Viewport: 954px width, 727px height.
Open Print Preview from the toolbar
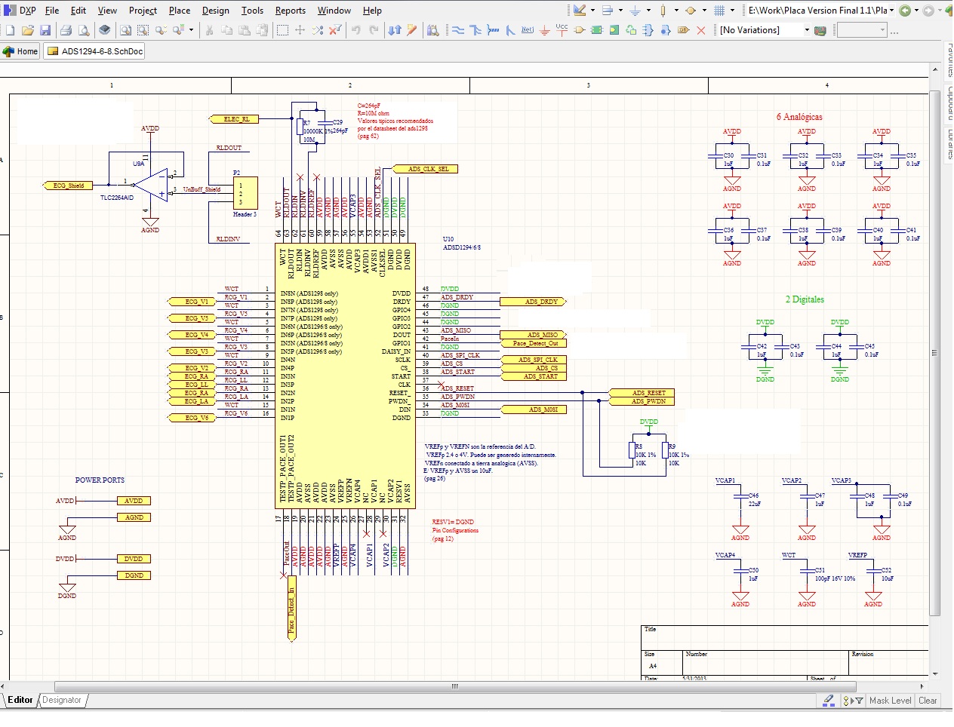click(x=84, y=30)
